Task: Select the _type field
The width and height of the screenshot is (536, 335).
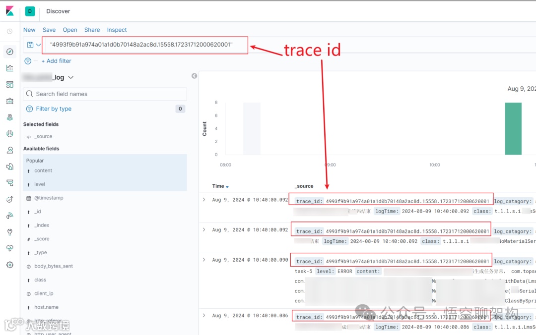Action: 41,252
